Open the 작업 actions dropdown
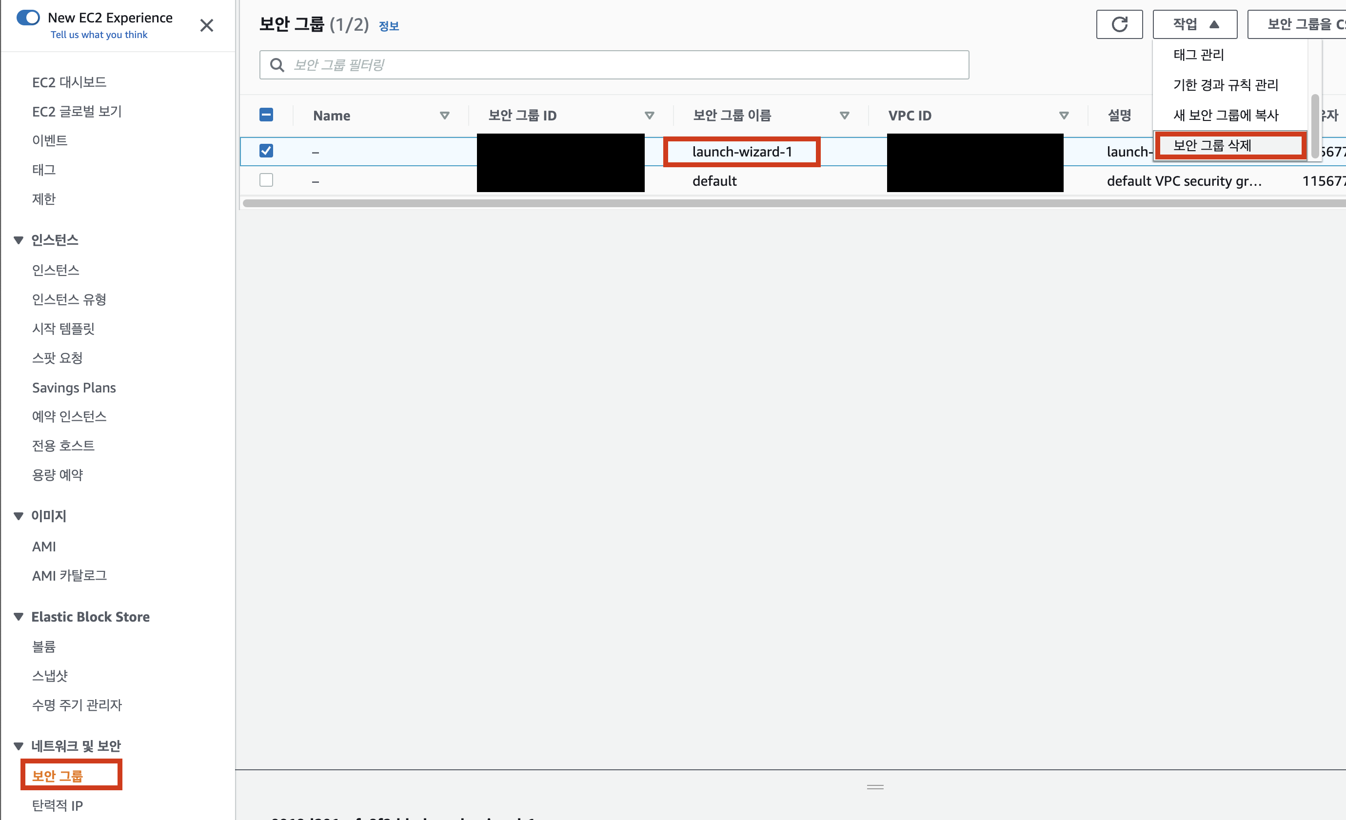The width and height of the screenshot is (1346, 820). 1194,24
